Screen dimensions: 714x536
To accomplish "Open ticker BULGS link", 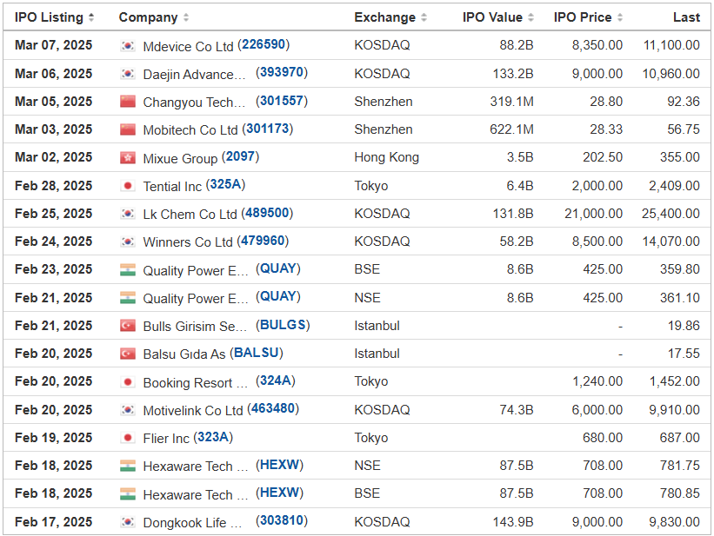I will [x=283, y=325].
